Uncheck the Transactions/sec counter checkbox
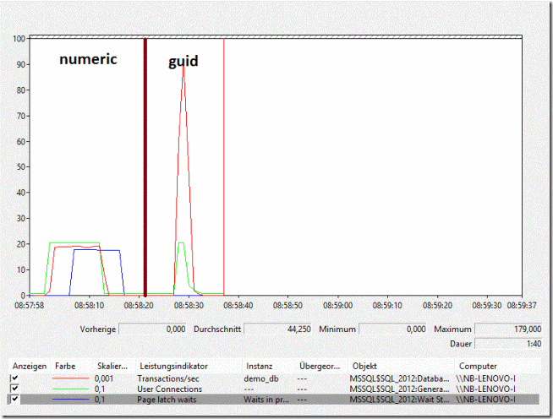Viewport: 553px width, 419px height. tap(14, 378)
